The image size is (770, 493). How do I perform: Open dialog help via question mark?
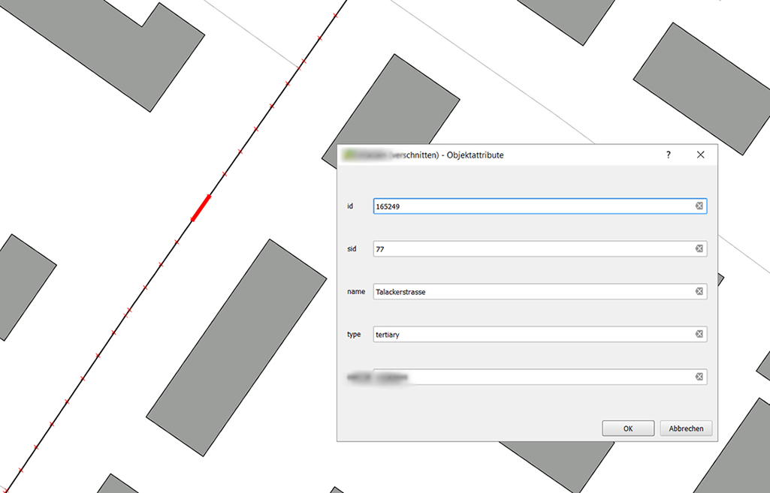click(668, 155)
